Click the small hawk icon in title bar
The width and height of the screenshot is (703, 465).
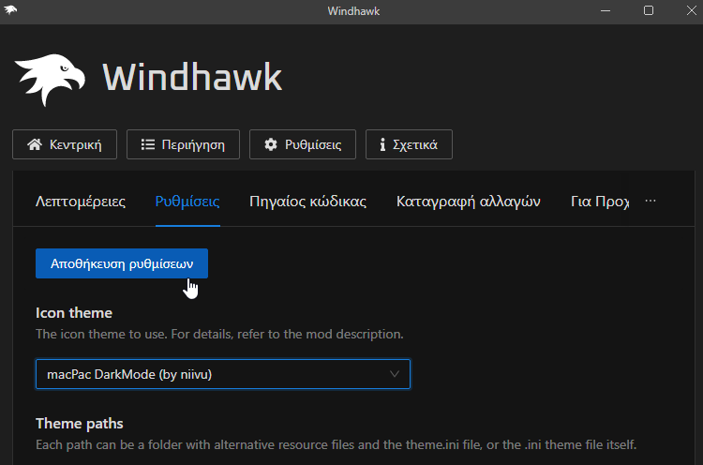click(x=10, y=9)
